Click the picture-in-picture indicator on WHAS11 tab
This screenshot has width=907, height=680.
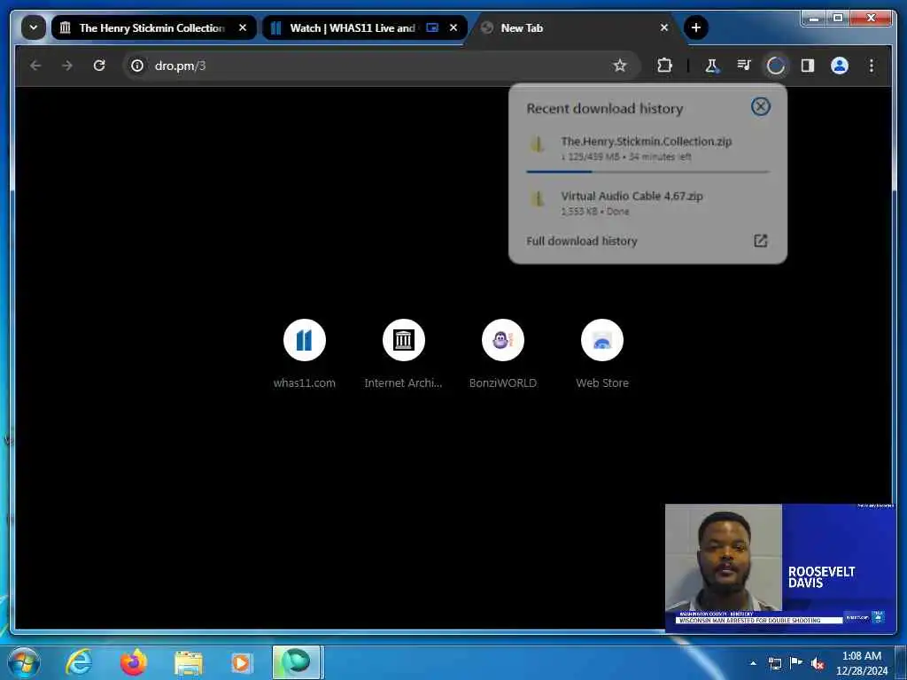coord(432,27)
